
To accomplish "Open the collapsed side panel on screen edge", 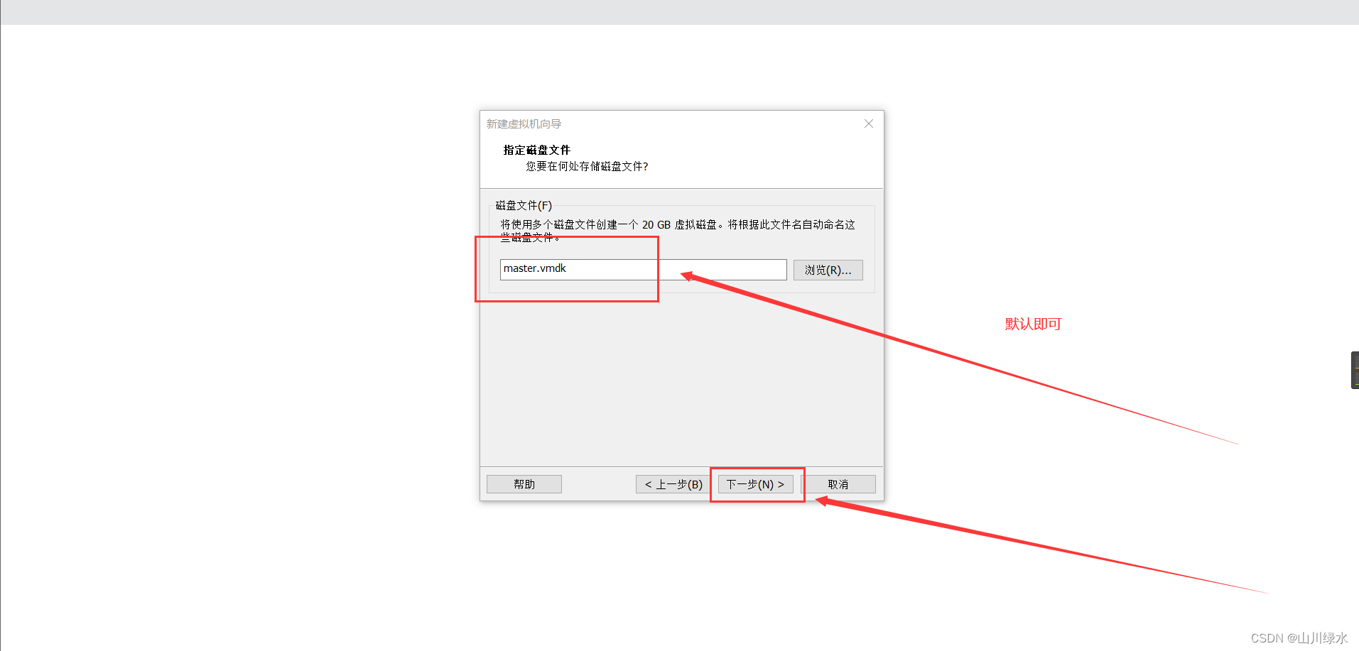I will coord(1354,369).
